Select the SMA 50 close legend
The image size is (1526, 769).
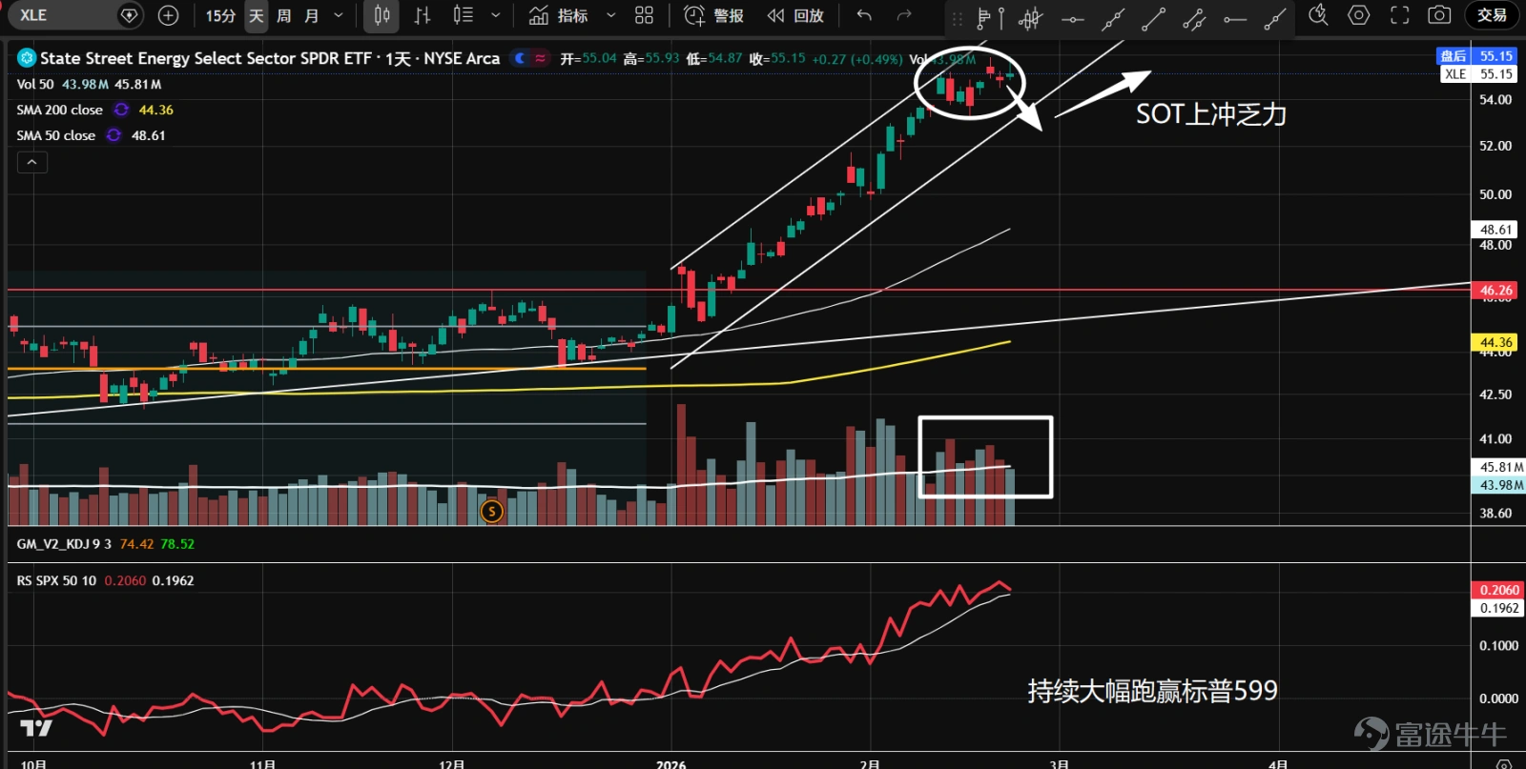[x=55, y=135]
